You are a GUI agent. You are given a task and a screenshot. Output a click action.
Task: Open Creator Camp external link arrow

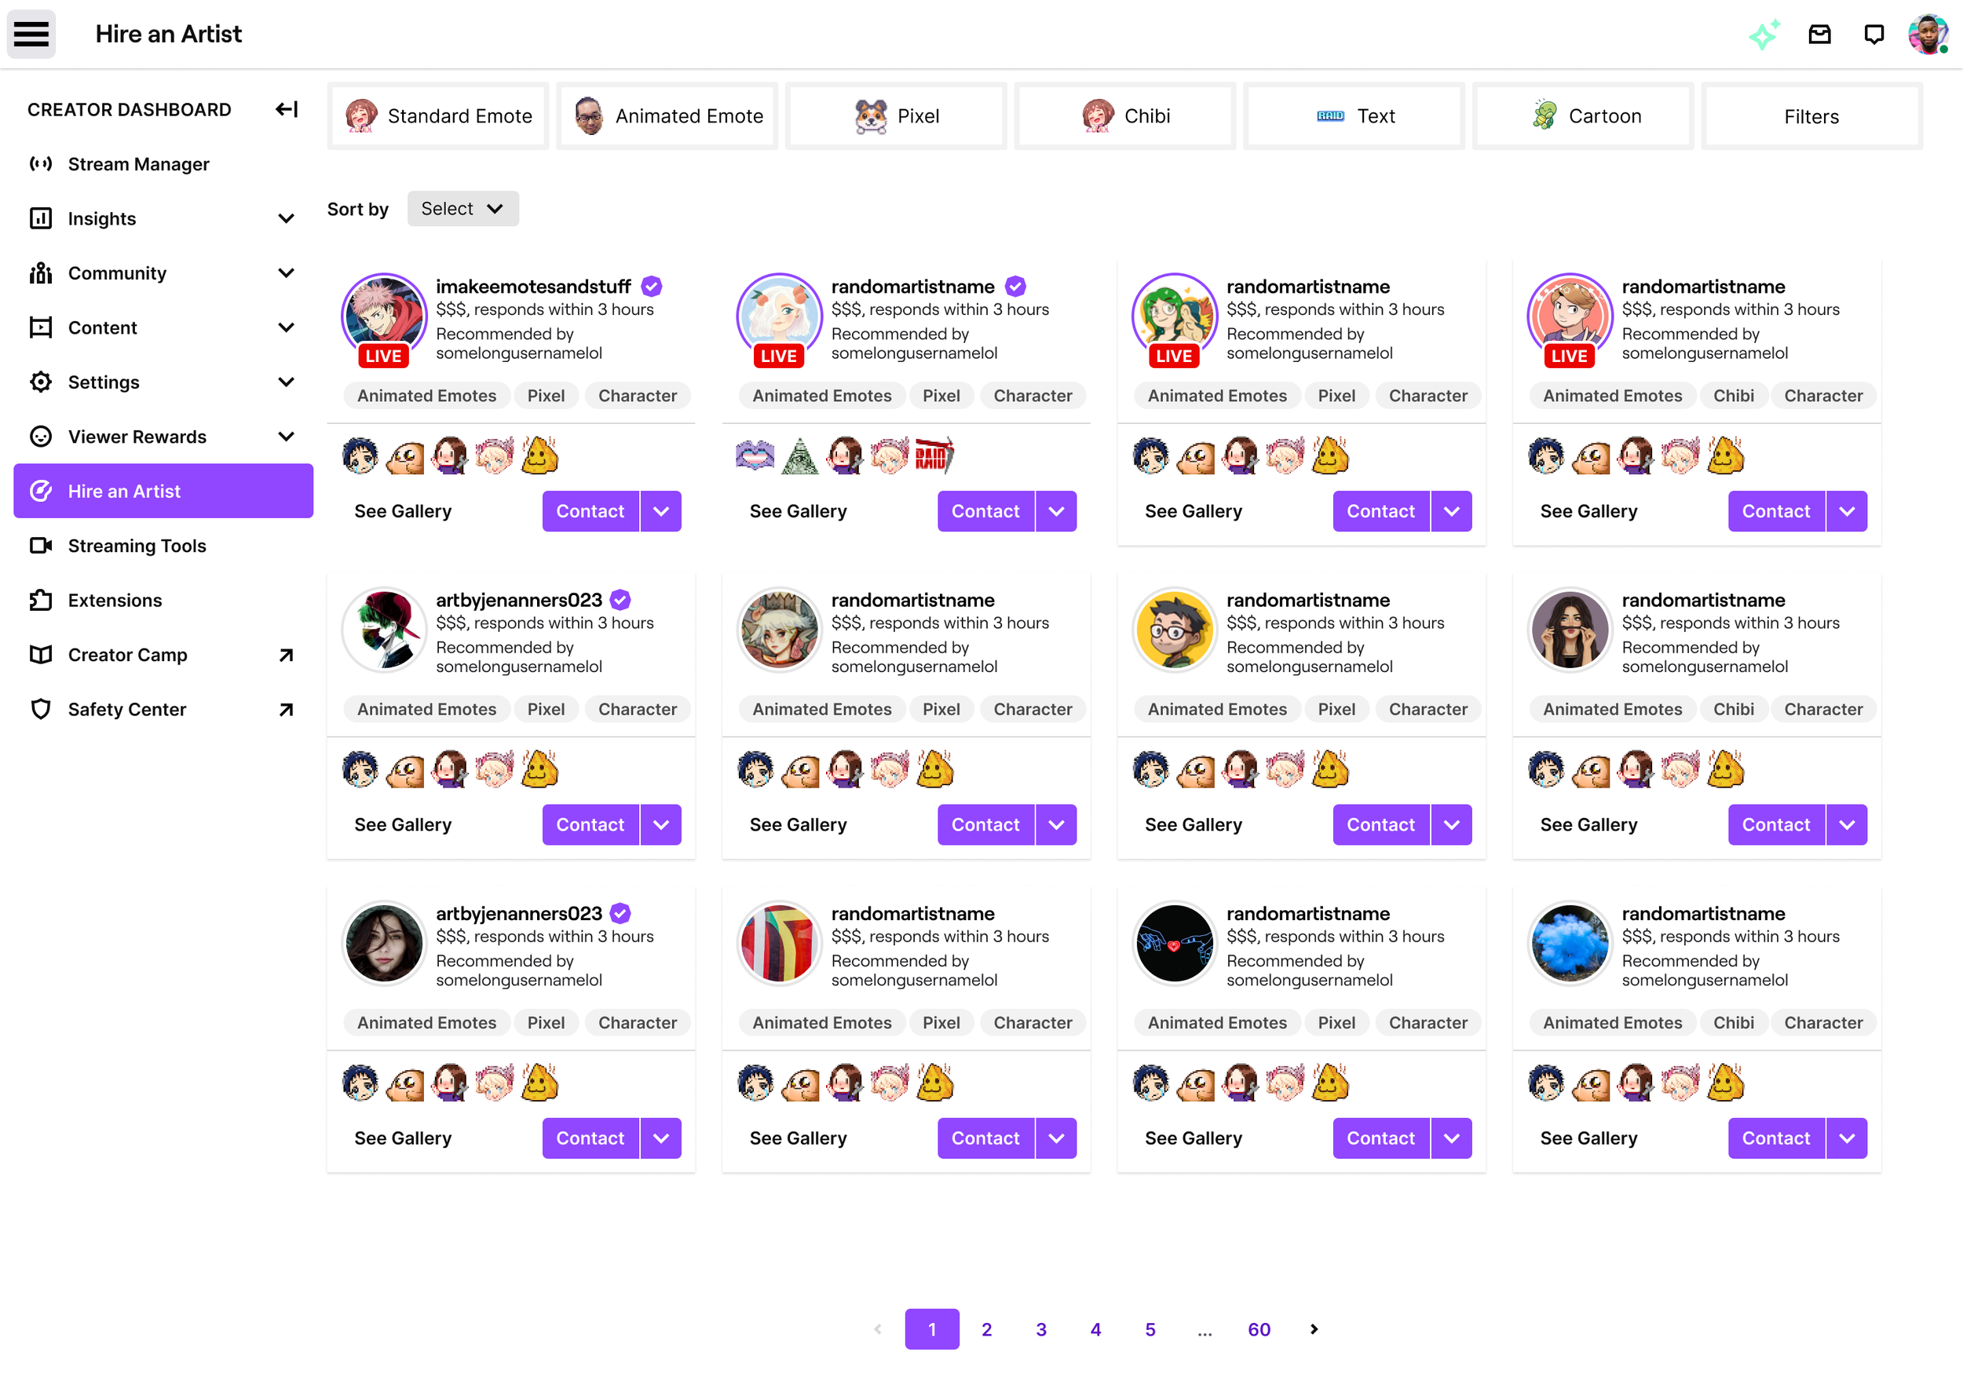pos(286,655)
